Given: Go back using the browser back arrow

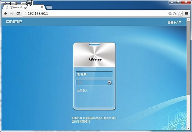Looking at the screenshot, I should tap(6, 14).
